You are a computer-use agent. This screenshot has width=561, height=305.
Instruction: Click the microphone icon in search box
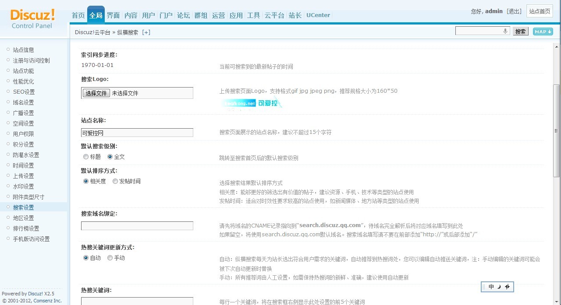505,31
